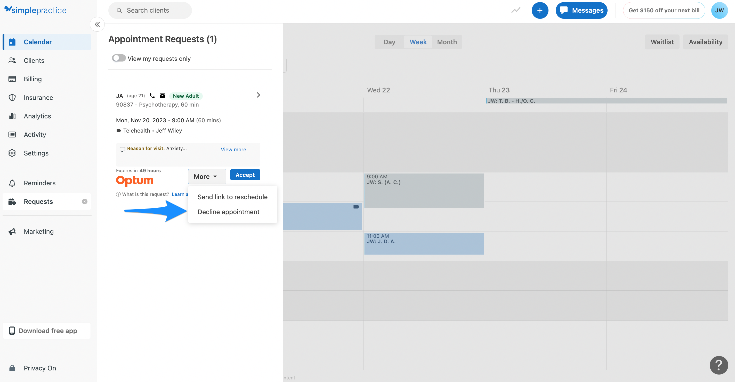Image resolution: width=735 pixels, height=382 pixels.
Task: Open Analytics from the sidebar
Action: point(37,116)
